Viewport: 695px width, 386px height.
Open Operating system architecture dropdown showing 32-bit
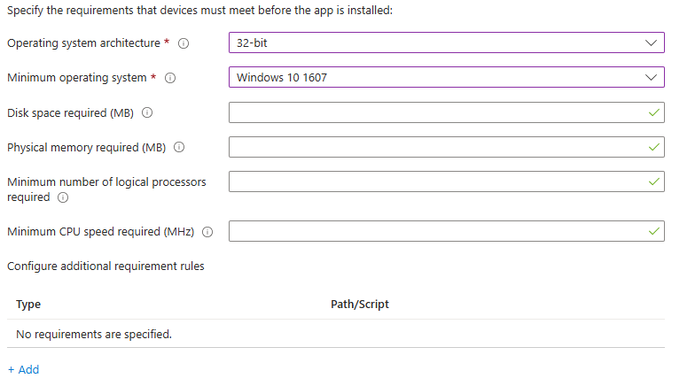click(x=447, y=42)
